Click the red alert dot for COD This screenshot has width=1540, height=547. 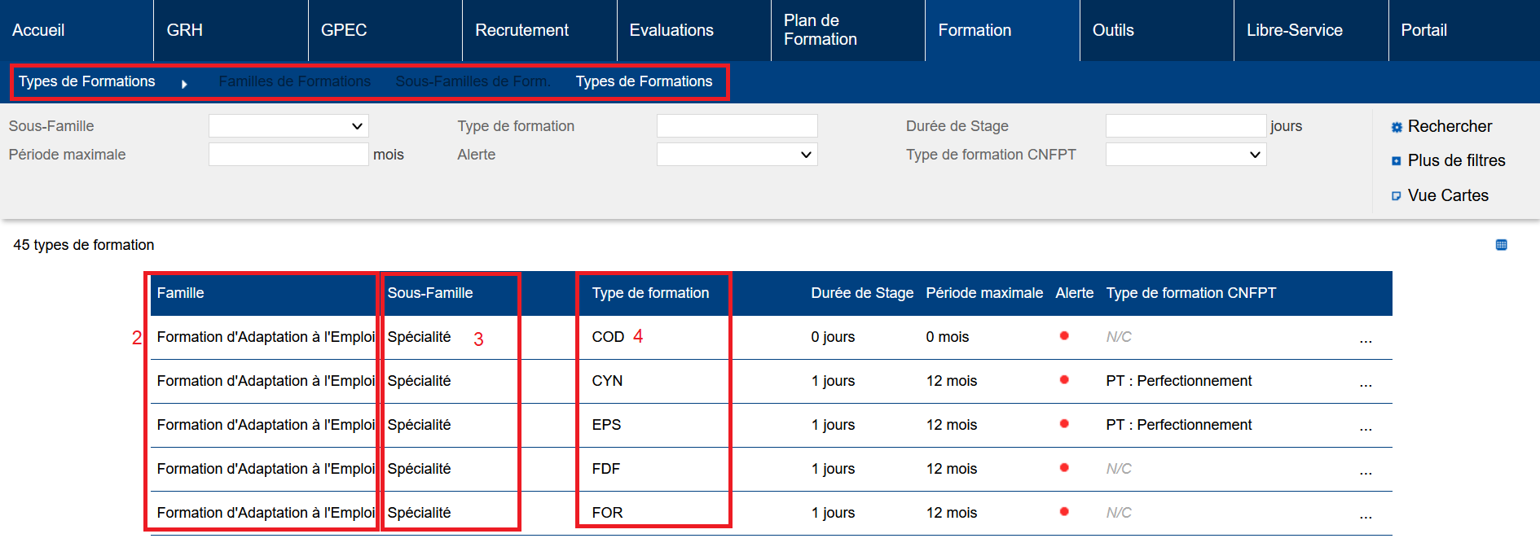[x=1063, y=336]
